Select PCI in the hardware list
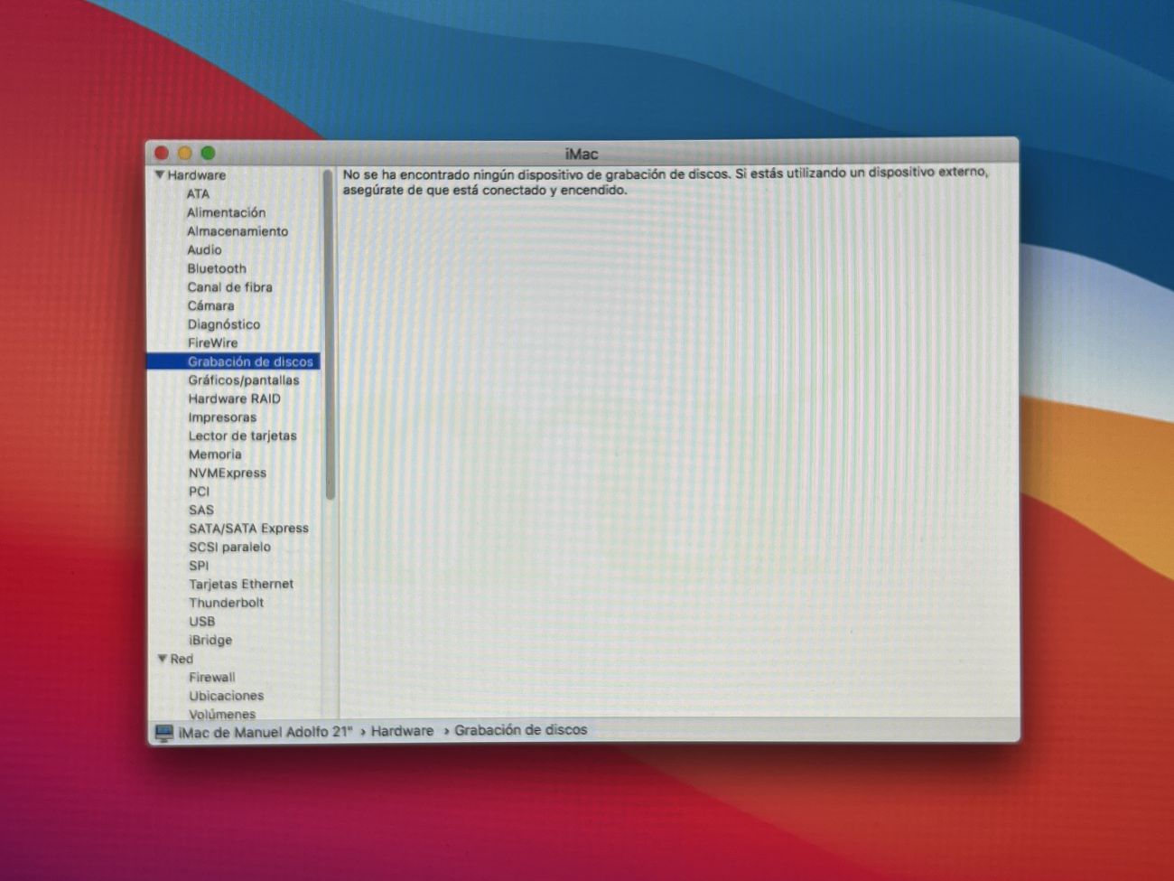Viewport: 1174px width, 881px height. tap(199, 492)
